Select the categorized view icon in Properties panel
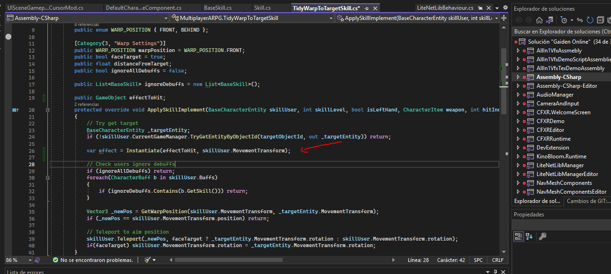 [518, 236]
